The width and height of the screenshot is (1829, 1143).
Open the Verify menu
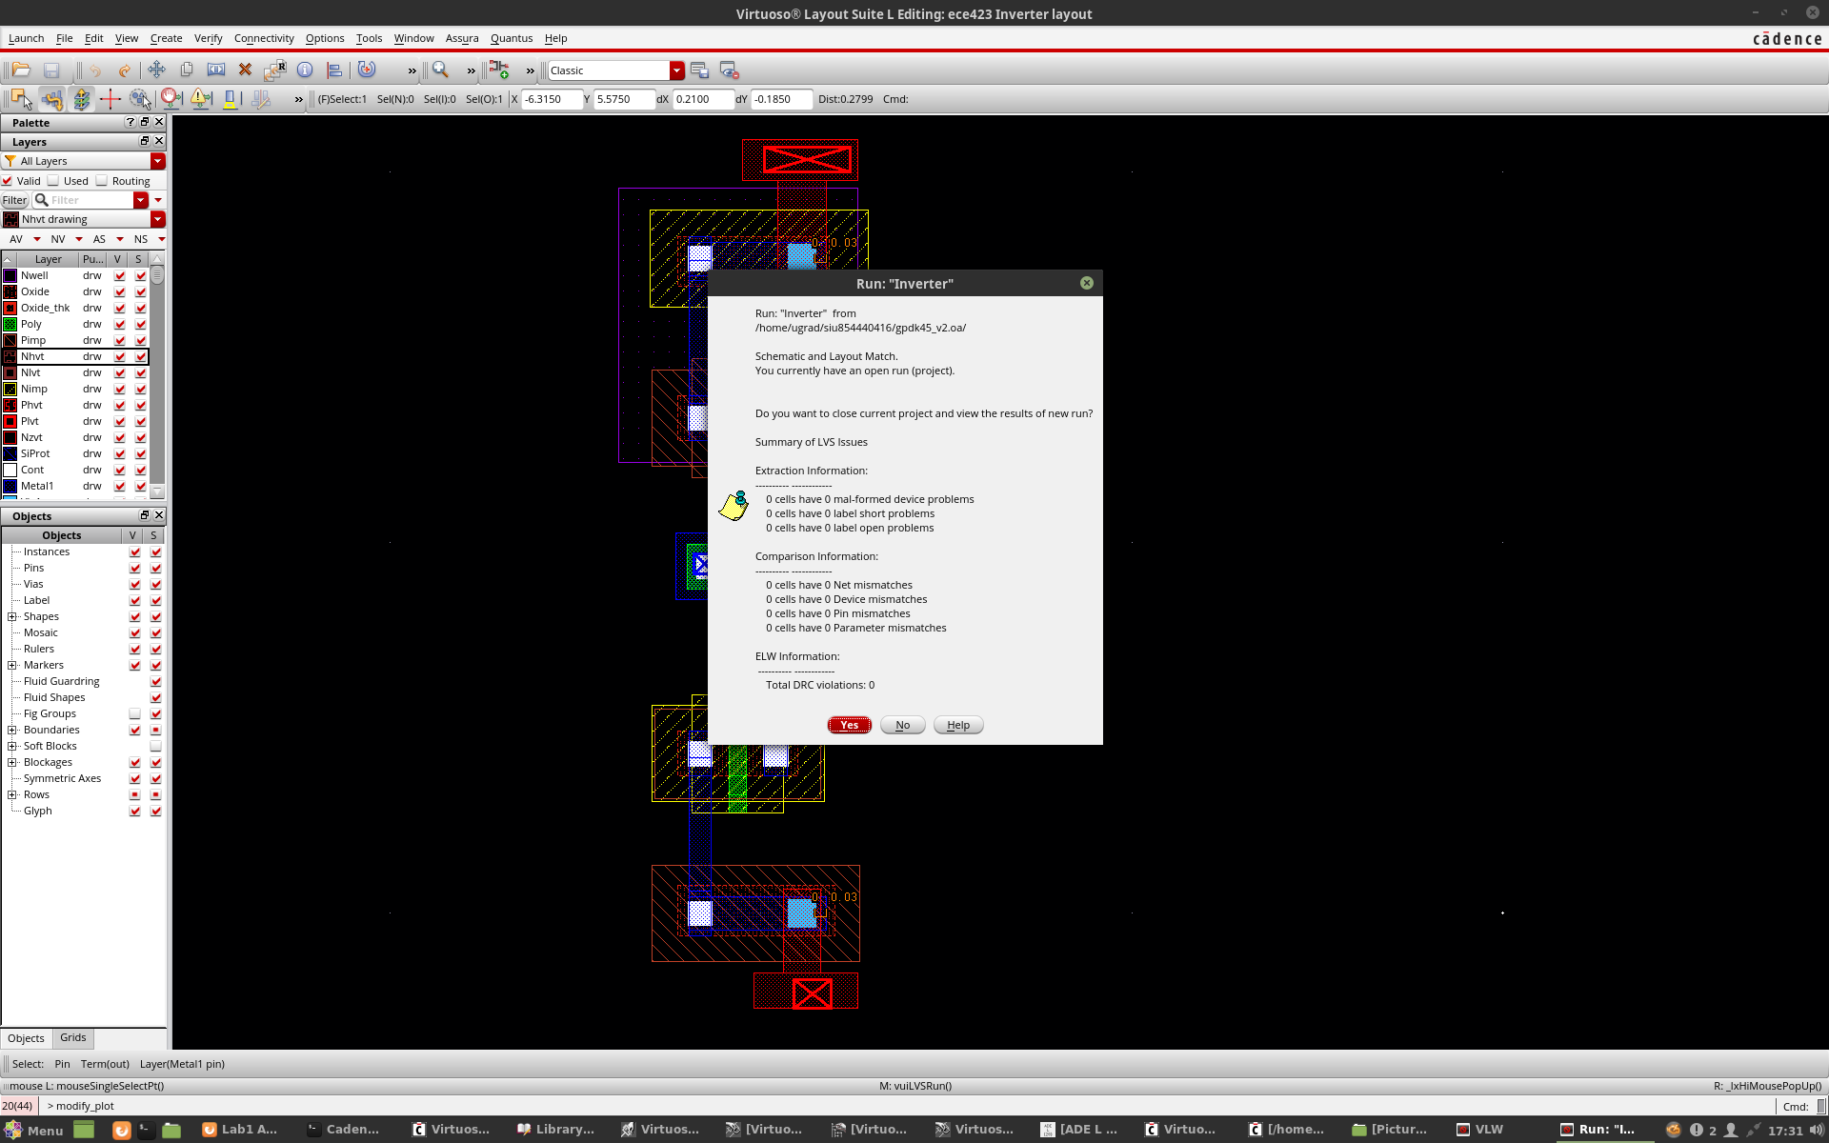208,38
